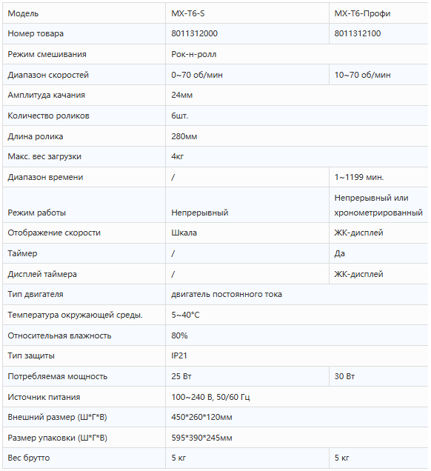
Task: Click the IP21 protection type value
Action: click(x=179, y=355)
